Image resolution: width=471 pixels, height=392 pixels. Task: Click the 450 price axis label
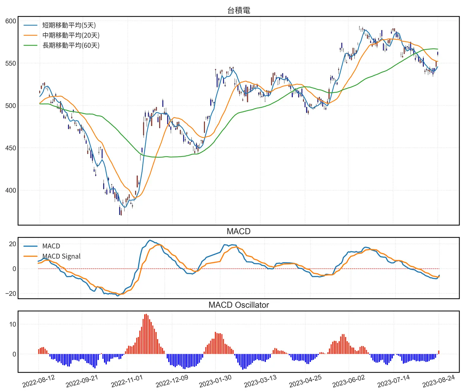tap(11, 148)
